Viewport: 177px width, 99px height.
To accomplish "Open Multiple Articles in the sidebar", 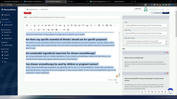I will (x=8, y=25).
